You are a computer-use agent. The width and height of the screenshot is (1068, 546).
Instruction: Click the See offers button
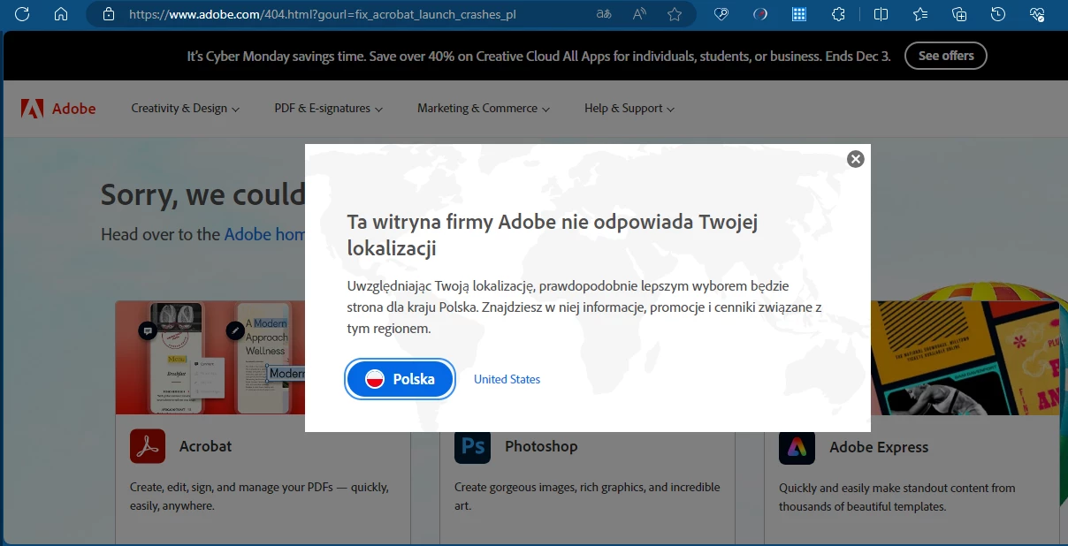click(x=946, y=56)
